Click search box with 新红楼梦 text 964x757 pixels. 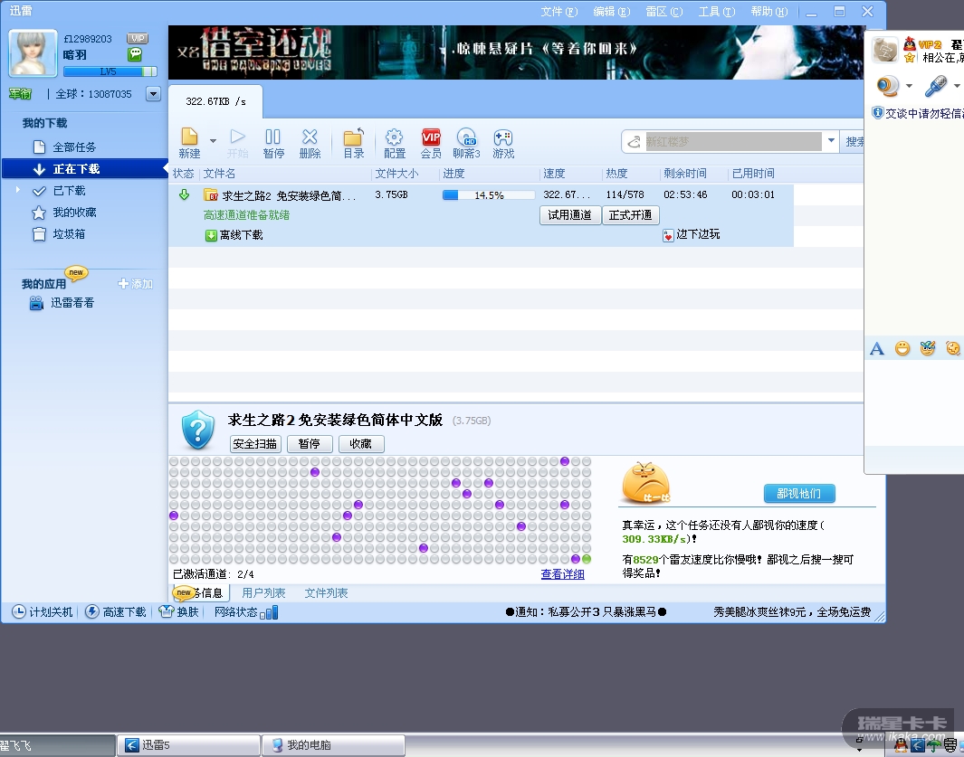tap(733, 142)
